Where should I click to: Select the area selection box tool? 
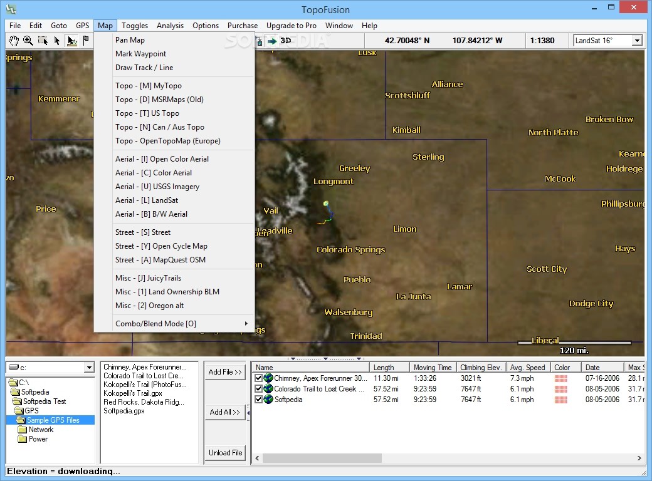43,40
